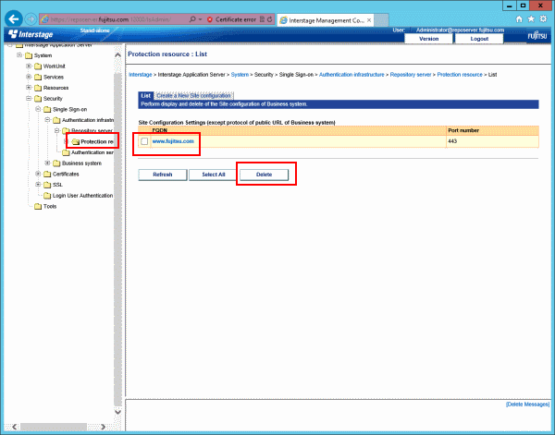Go back using the browser back arrow
This screenshot has height=435, width=555.
pos(14,19)
